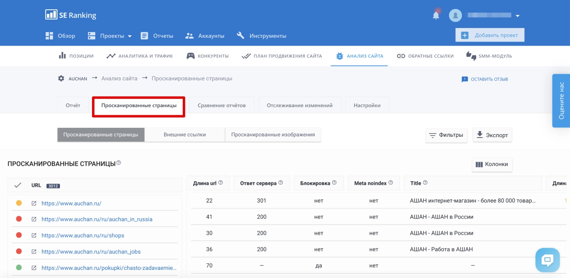Select the Внешние ссылки sub-tab
The height and width of the screenshot is (278, 570).
click(x=185, y=135)
